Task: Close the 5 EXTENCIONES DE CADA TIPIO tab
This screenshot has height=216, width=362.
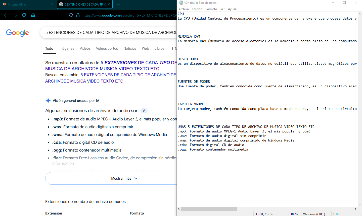Action: (109, 4)
